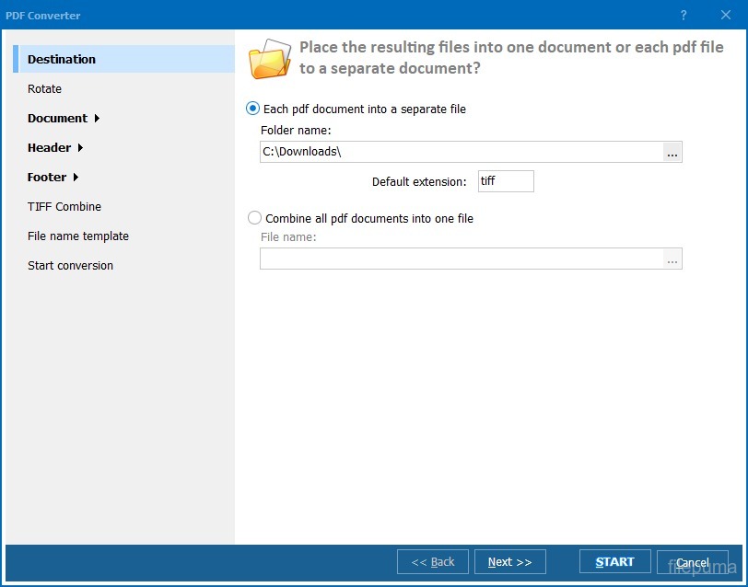Click the Next >> button
The height and width of the screenshot is (587, 748).
coord(509,562)
